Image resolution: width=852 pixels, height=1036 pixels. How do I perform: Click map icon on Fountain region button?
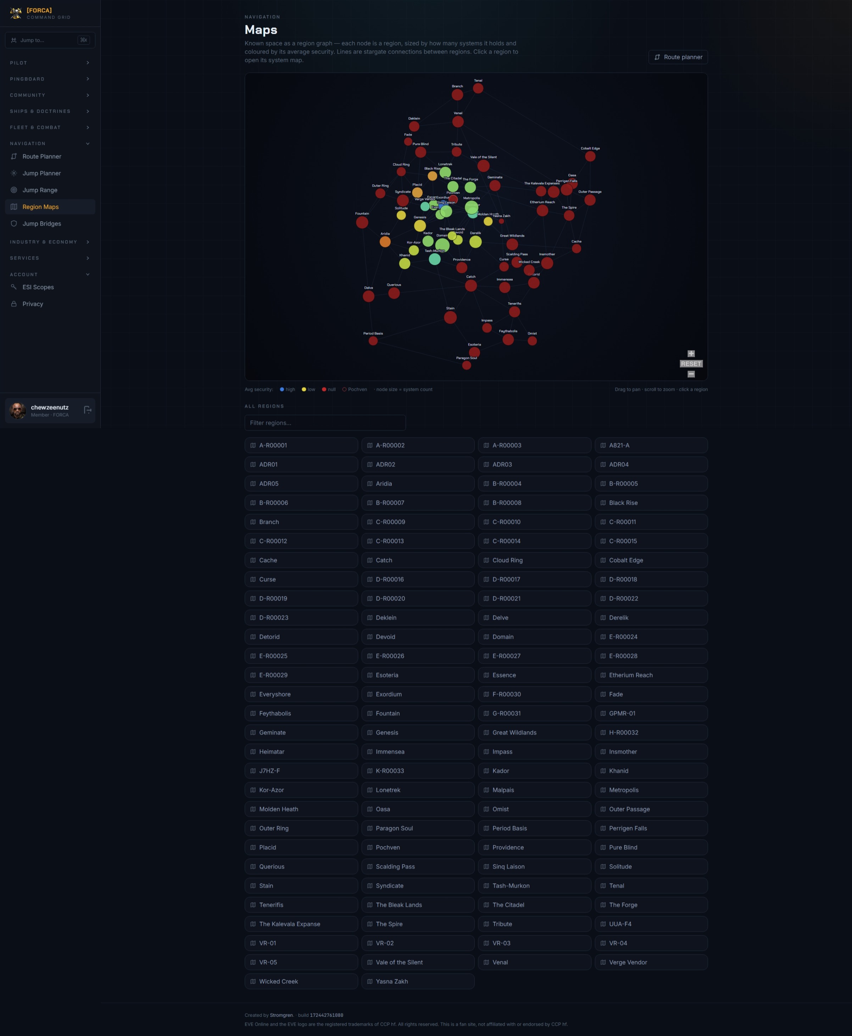369,713
